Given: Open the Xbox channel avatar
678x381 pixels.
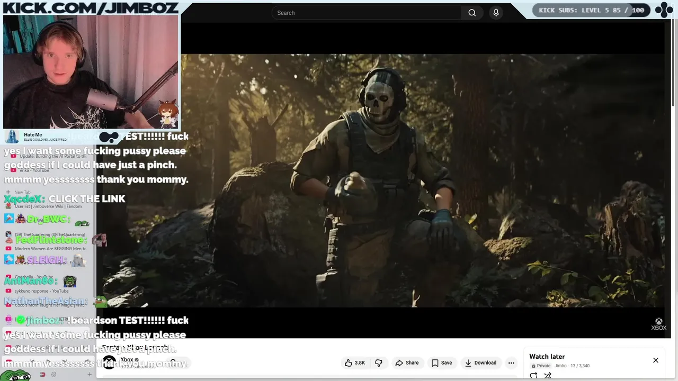Looking at the screenshot, I should [x=109, y=362].
